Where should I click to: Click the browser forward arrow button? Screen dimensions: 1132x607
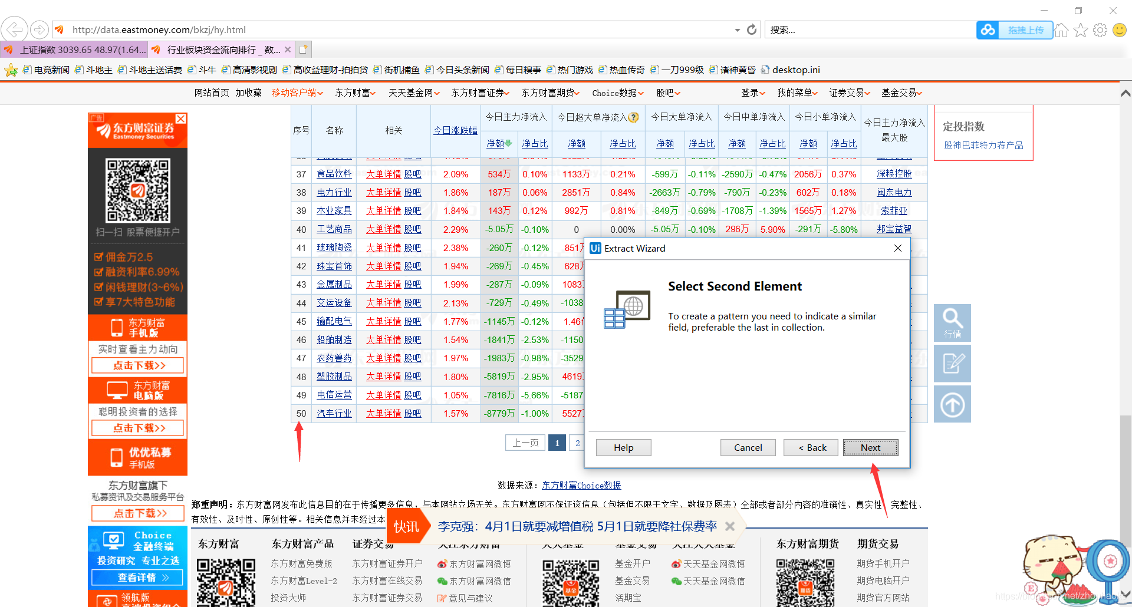click(40, 29)
